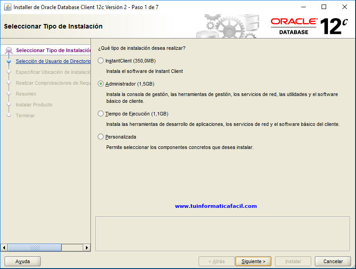Viewport: 356px width, 269px height.
Task: Select the Administrador (1,5GB) radio button
Action: [100, 84]
